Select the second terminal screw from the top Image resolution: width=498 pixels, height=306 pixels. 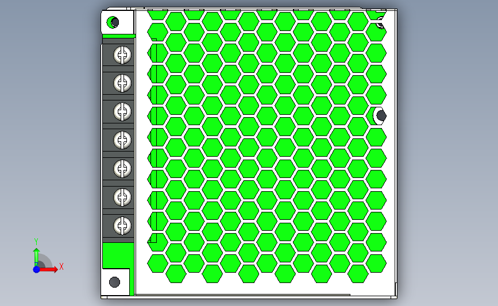coord(122,83)
